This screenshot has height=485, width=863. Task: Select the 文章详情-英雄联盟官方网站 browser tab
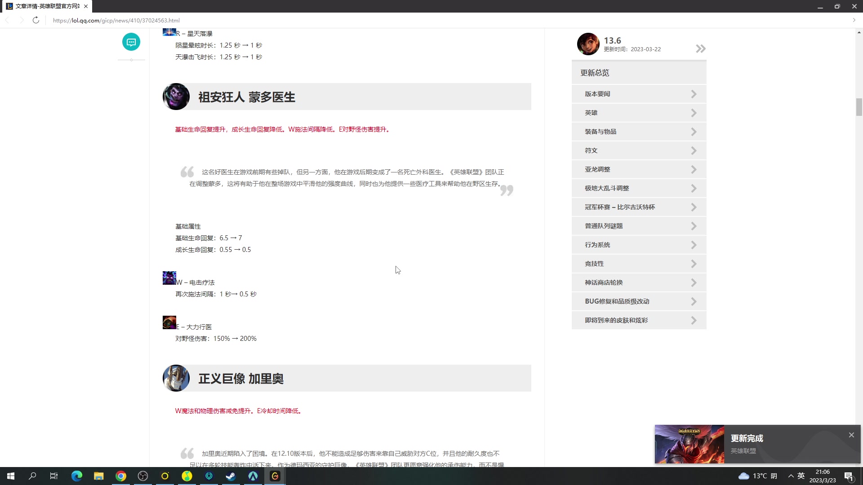point(45,6)
